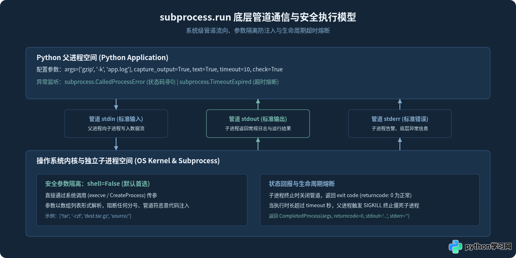Click the line starting '参数以数组列表形式解析'

(x=117, y=206)
